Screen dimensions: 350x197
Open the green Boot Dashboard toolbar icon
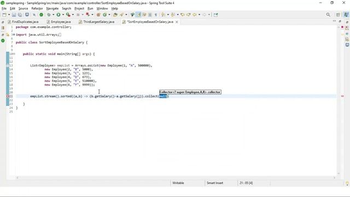[42, 15]
